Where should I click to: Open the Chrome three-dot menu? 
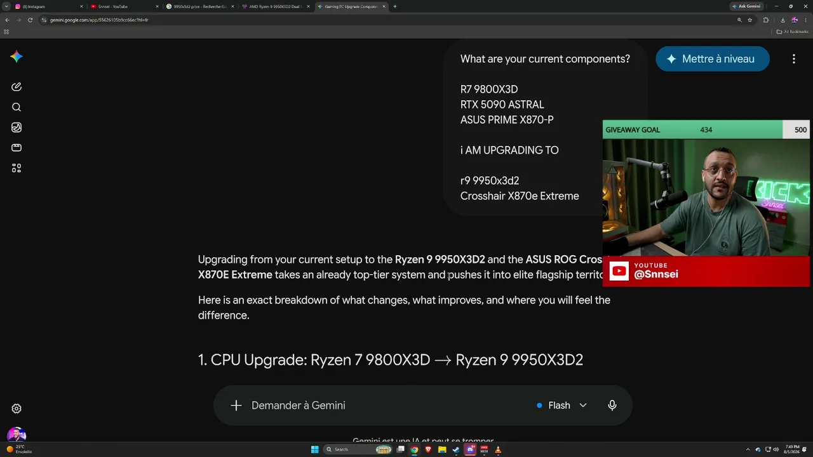(x=806, y=20)
